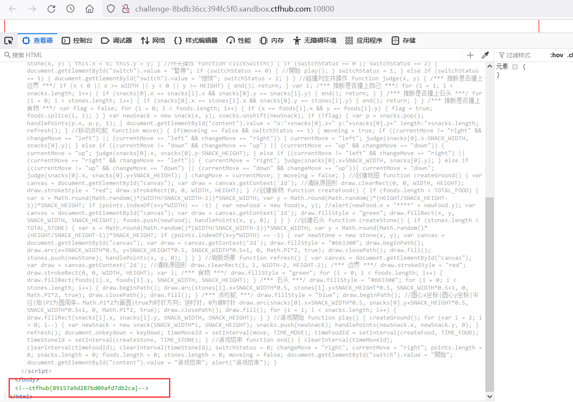The height and width of the screenshot is (402, 573).
Task: Open the 样式编辑器 style editor tab
Action: (196, 41)
